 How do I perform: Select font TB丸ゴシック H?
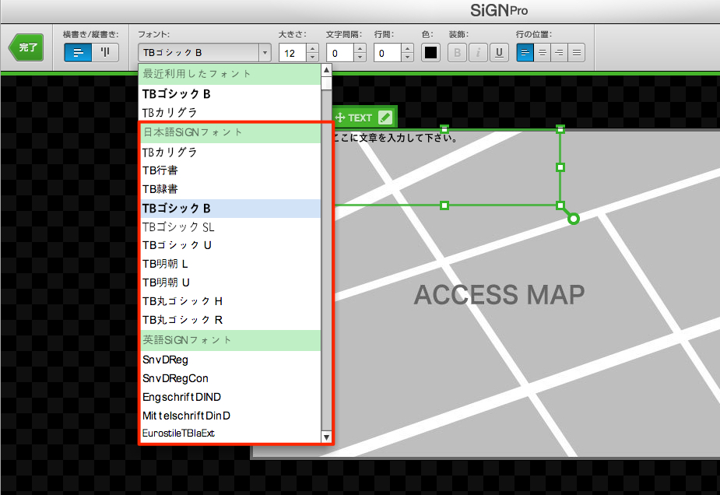click(230, 301)
